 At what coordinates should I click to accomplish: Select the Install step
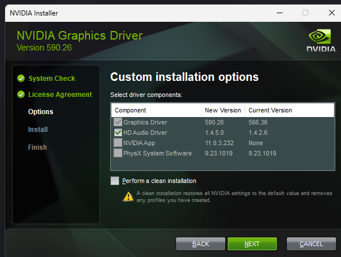(x=38, y=130)
